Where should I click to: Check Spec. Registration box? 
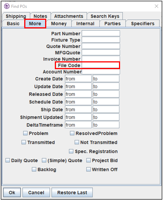tap(71, 151)
